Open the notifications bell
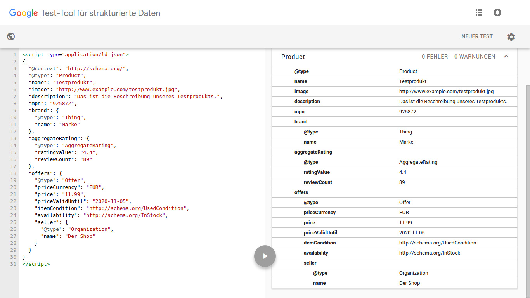The height and width of the screenshot is (298, 530). [497, 12]
